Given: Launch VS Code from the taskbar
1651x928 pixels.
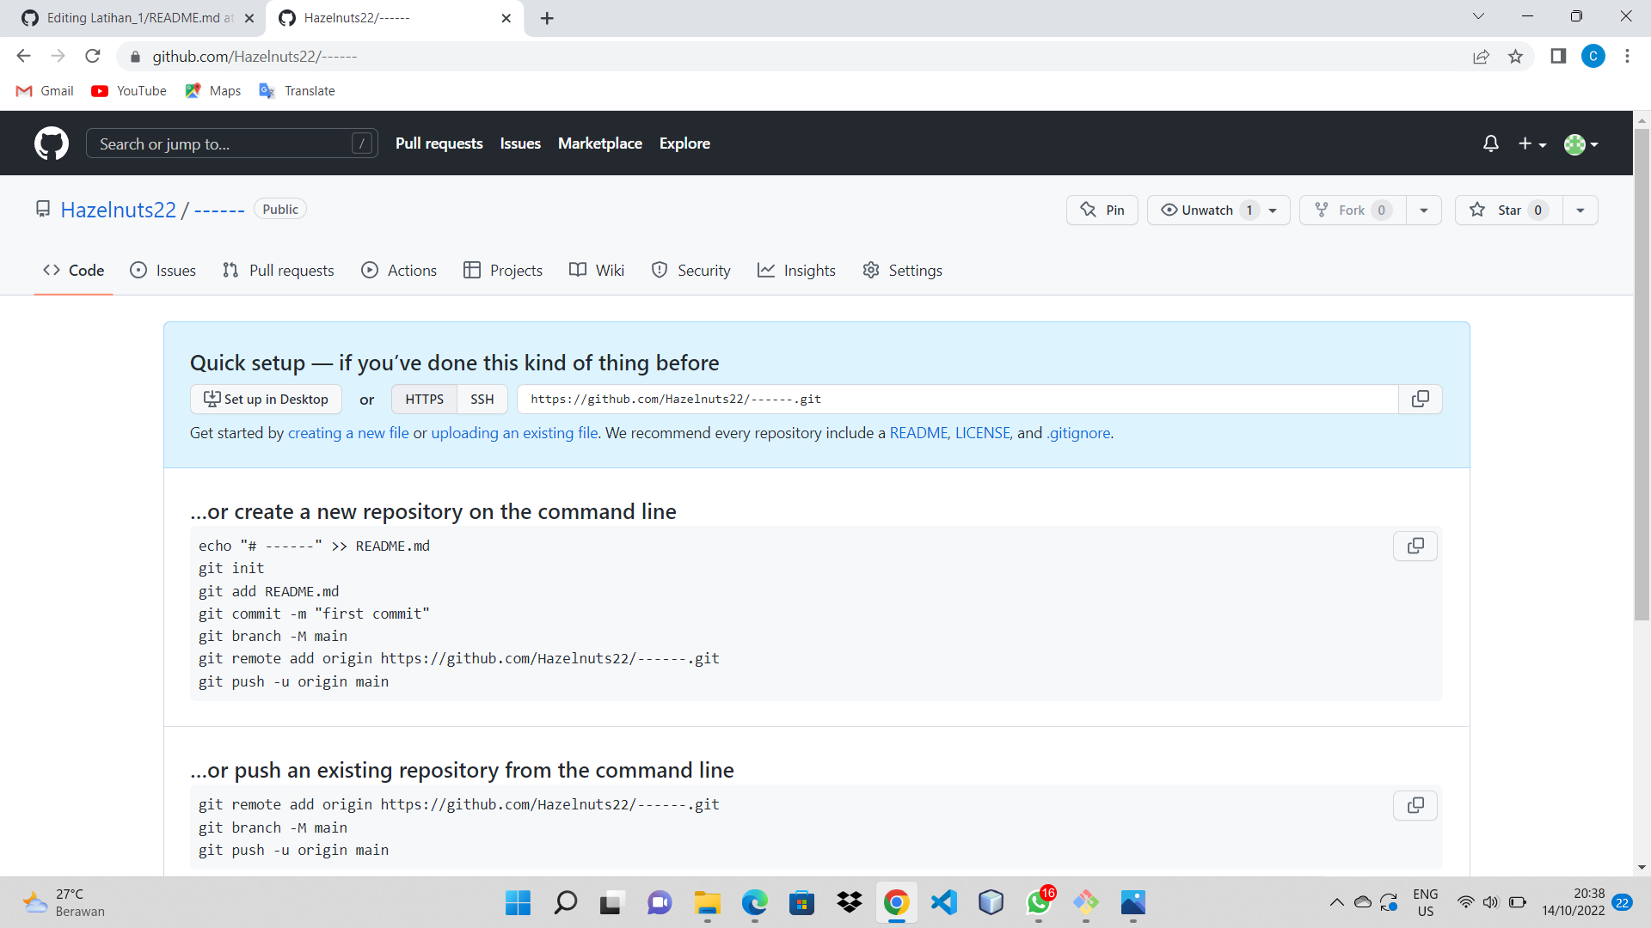Looking at the screenshot, I should tap(943, 903).
